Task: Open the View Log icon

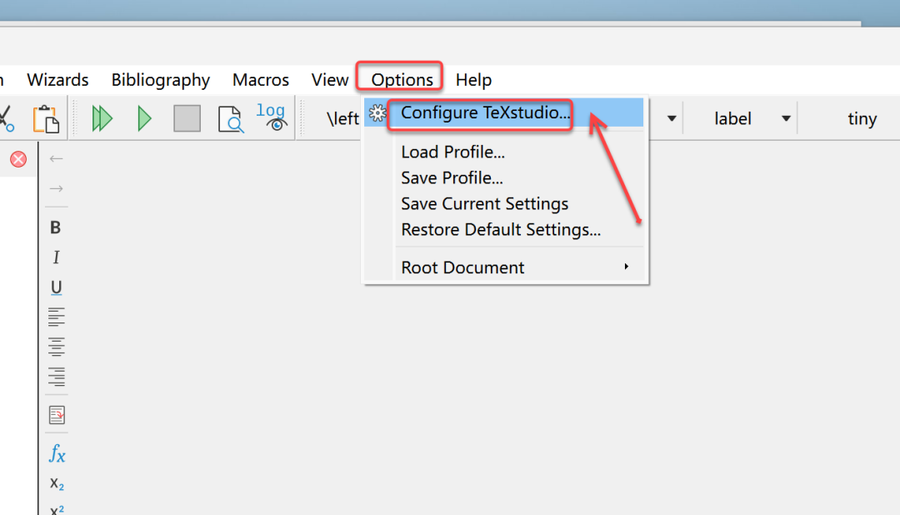Action: 272,117
